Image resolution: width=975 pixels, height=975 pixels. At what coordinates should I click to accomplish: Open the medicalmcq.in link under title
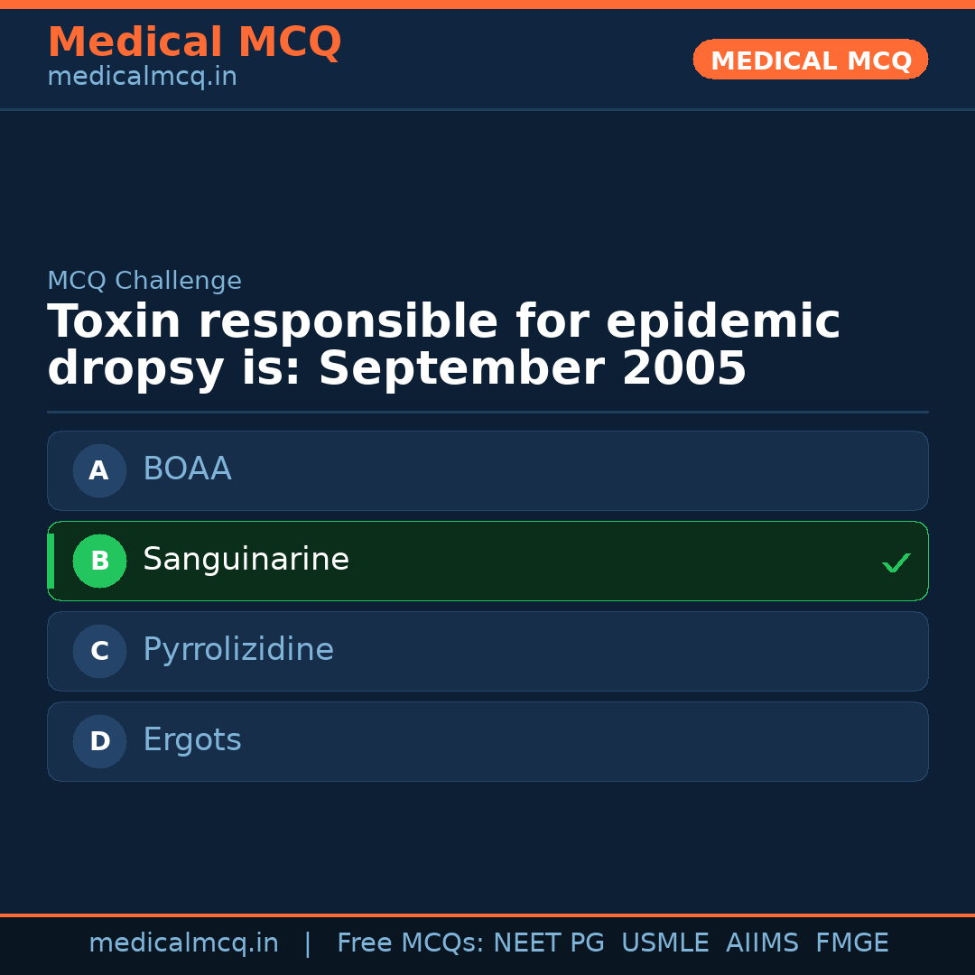point(142,78)
